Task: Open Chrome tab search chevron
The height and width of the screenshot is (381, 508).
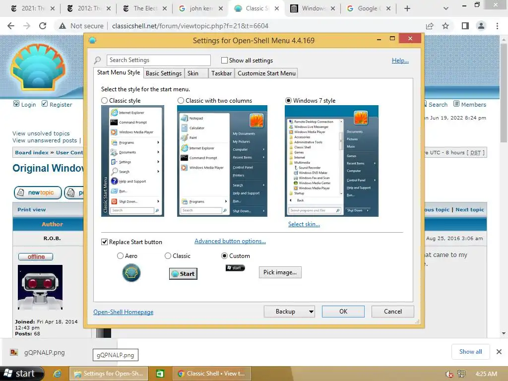Action: [x=446, y=8]
